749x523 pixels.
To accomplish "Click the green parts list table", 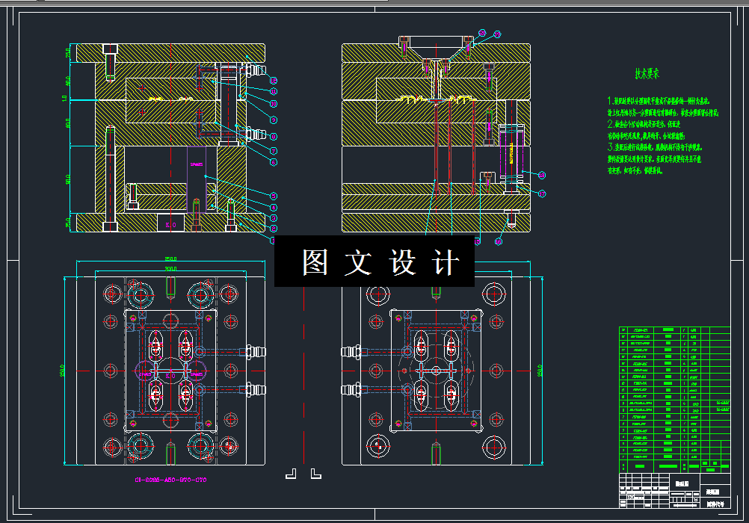I will (674, 400).
